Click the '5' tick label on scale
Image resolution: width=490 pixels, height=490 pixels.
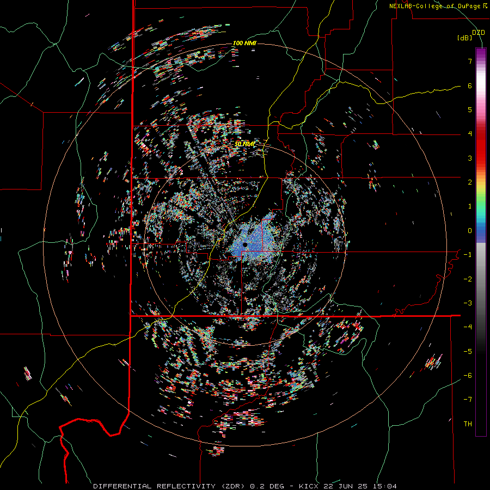(470, 109)
